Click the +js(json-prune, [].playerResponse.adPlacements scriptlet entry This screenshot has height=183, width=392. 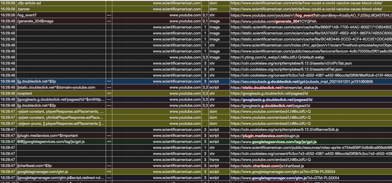tap(60, 123)
